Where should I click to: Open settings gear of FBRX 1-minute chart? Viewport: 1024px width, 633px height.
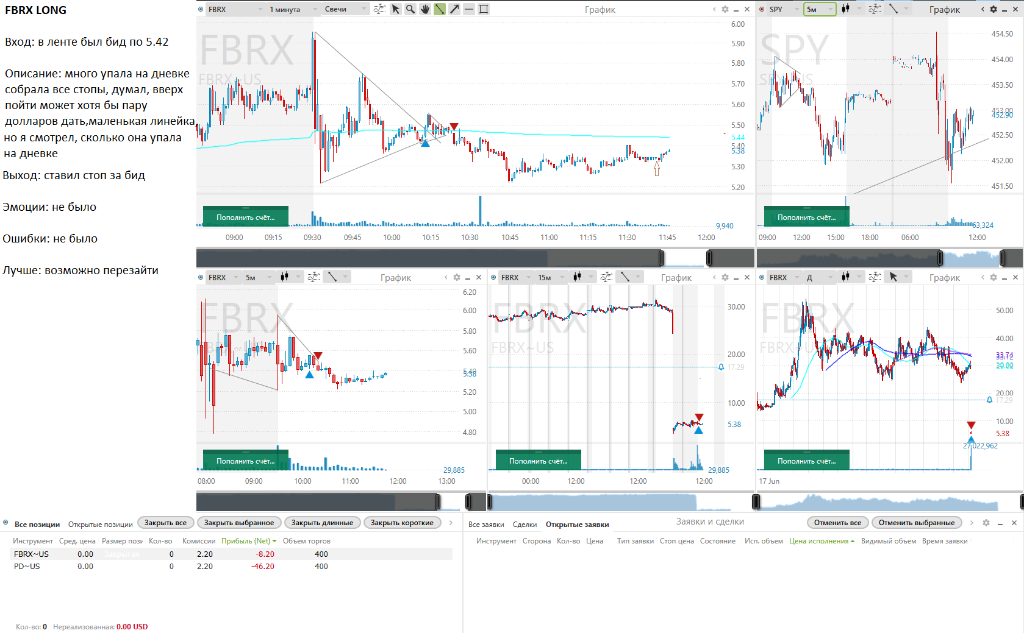[x=725, y=9]
